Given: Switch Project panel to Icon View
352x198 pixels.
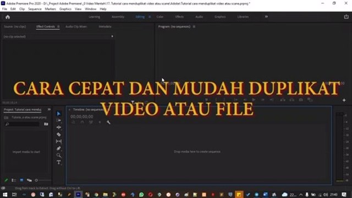Looking at the screenshot, I should tap(21, 180).
